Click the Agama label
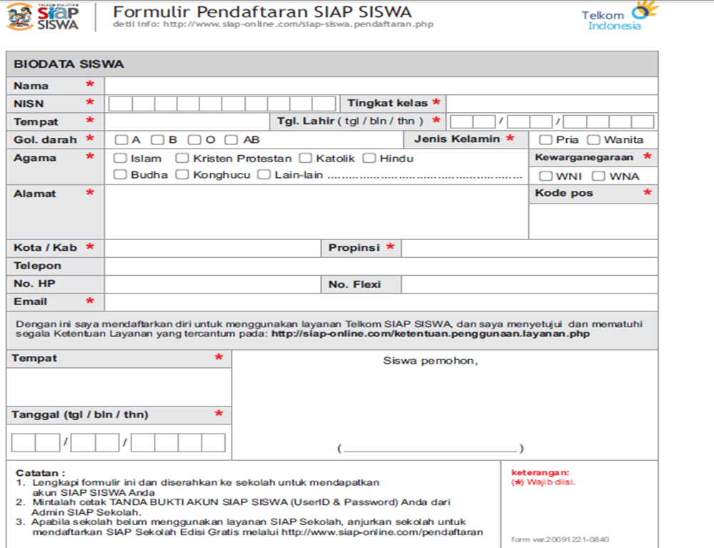The width and height of the screenshot is (714, 548). (35, 158)
